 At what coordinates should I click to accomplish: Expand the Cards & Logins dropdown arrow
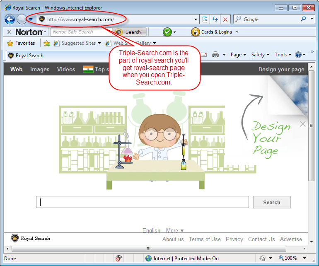coord(237,32)
